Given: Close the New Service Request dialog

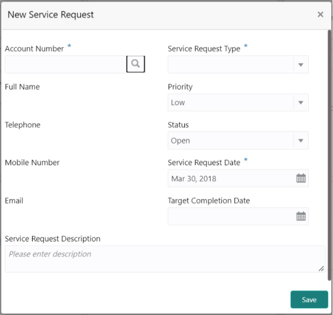Looking at the screenshot, I should point(320,15).
